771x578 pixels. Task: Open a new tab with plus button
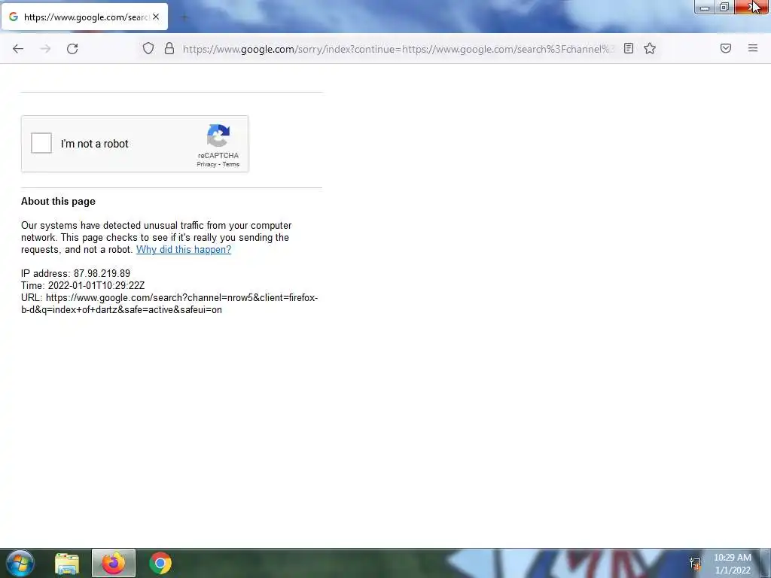184,17
